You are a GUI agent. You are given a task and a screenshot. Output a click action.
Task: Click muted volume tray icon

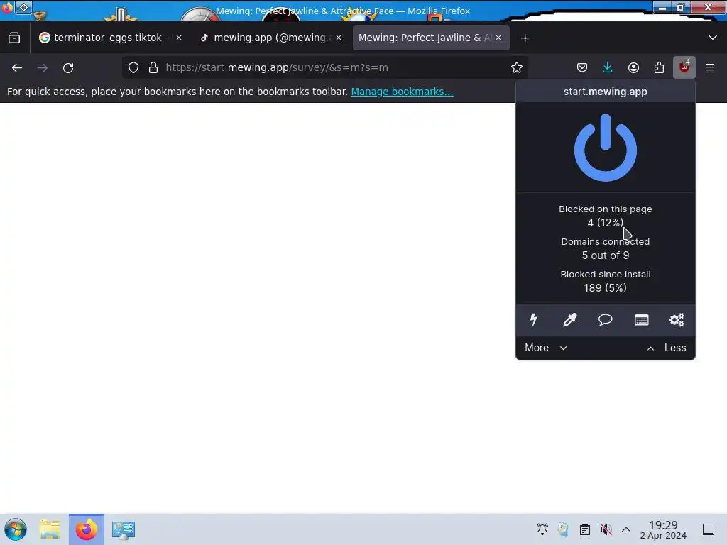click(606, 529)
